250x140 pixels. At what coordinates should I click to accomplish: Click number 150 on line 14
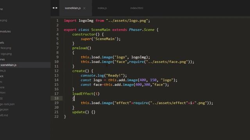click(153, 80)
